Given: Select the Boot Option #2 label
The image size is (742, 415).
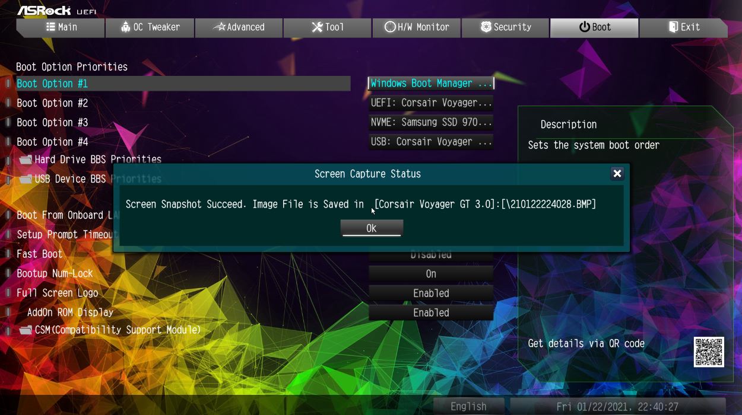Looking at the screenshot, I should pyautogui.click(x=52, y=103).
